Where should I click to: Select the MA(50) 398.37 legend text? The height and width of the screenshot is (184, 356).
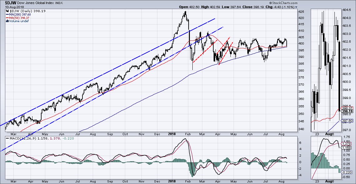tap(19, 18)
